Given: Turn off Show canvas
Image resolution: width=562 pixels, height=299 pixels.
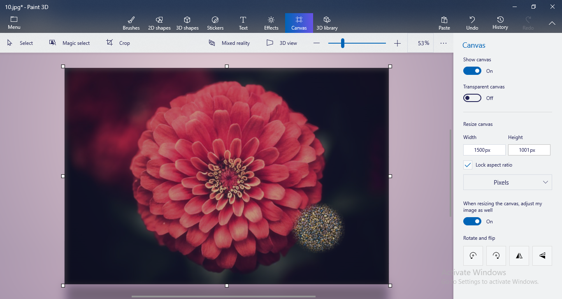Looking at the screenshot, I should pyautogui.click(x=472, y=71).
